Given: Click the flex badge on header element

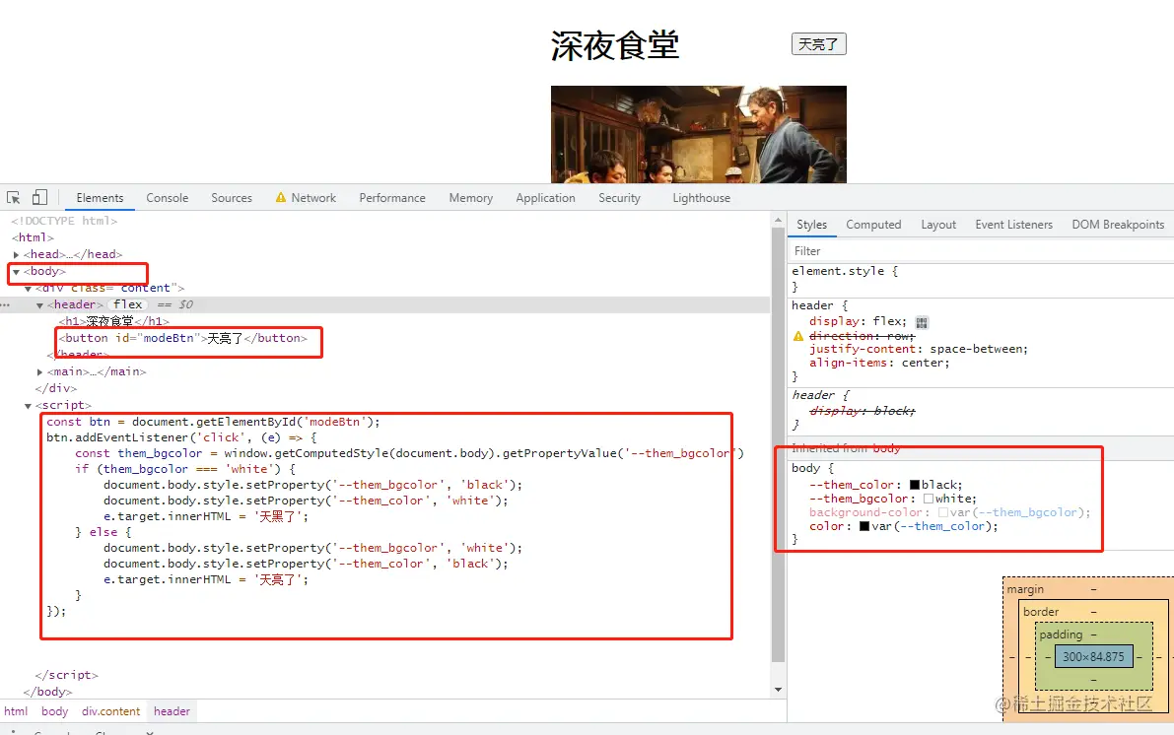Looking at the screenshot, I should (x=127, y=304).
